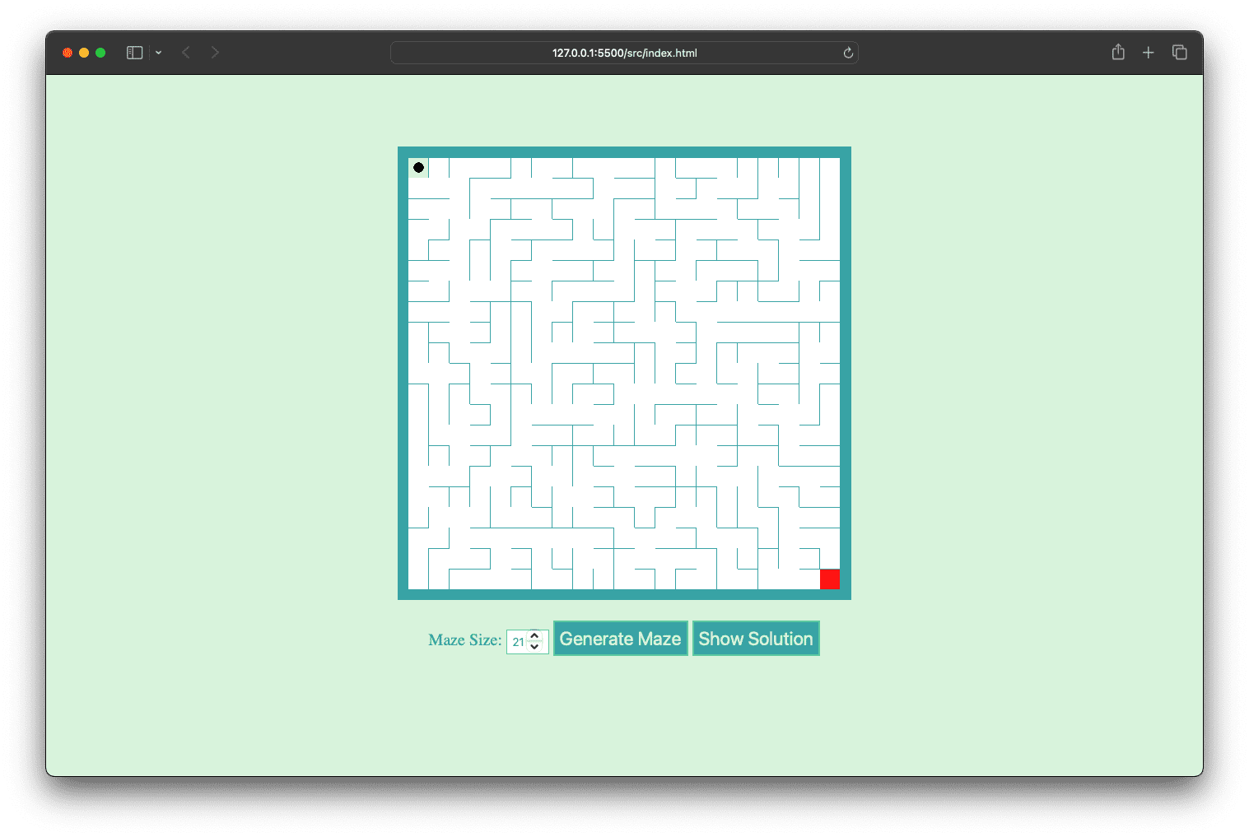Click the forward navigation arrow
The height and width of the screenshot is (837, 1249).
(x=215, y=52)
